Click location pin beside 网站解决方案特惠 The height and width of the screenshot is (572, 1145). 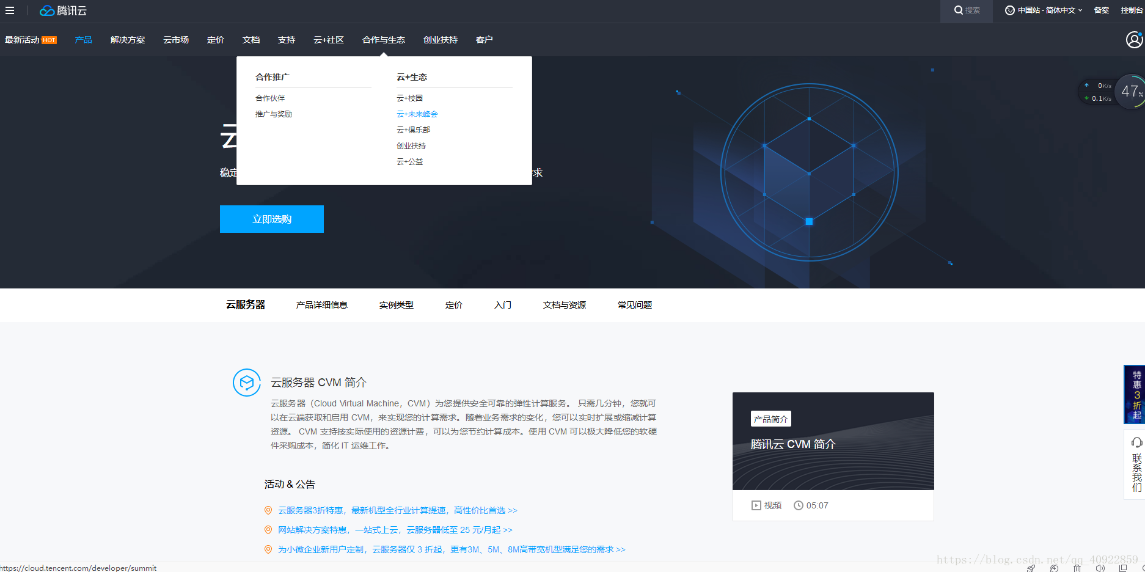tap(268, 530)
